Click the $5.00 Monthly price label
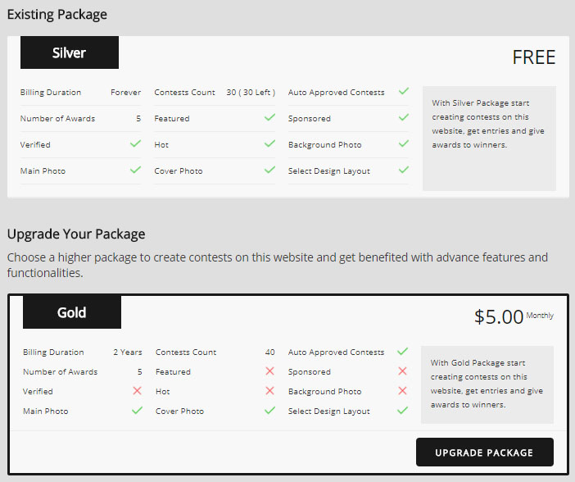 point(512,316)
